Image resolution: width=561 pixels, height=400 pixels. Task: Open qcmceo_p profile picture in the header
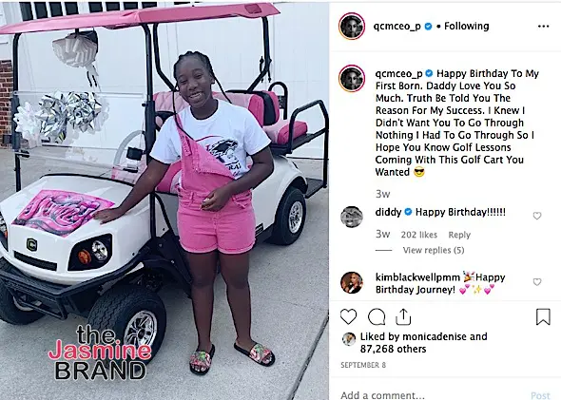tap(352, 26)
